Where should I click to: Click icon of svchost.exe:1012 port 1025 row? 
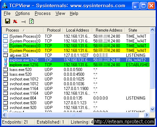(5, 79)
